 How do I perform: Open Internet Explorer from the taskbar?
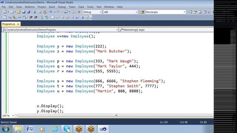[x=54, y=129]
